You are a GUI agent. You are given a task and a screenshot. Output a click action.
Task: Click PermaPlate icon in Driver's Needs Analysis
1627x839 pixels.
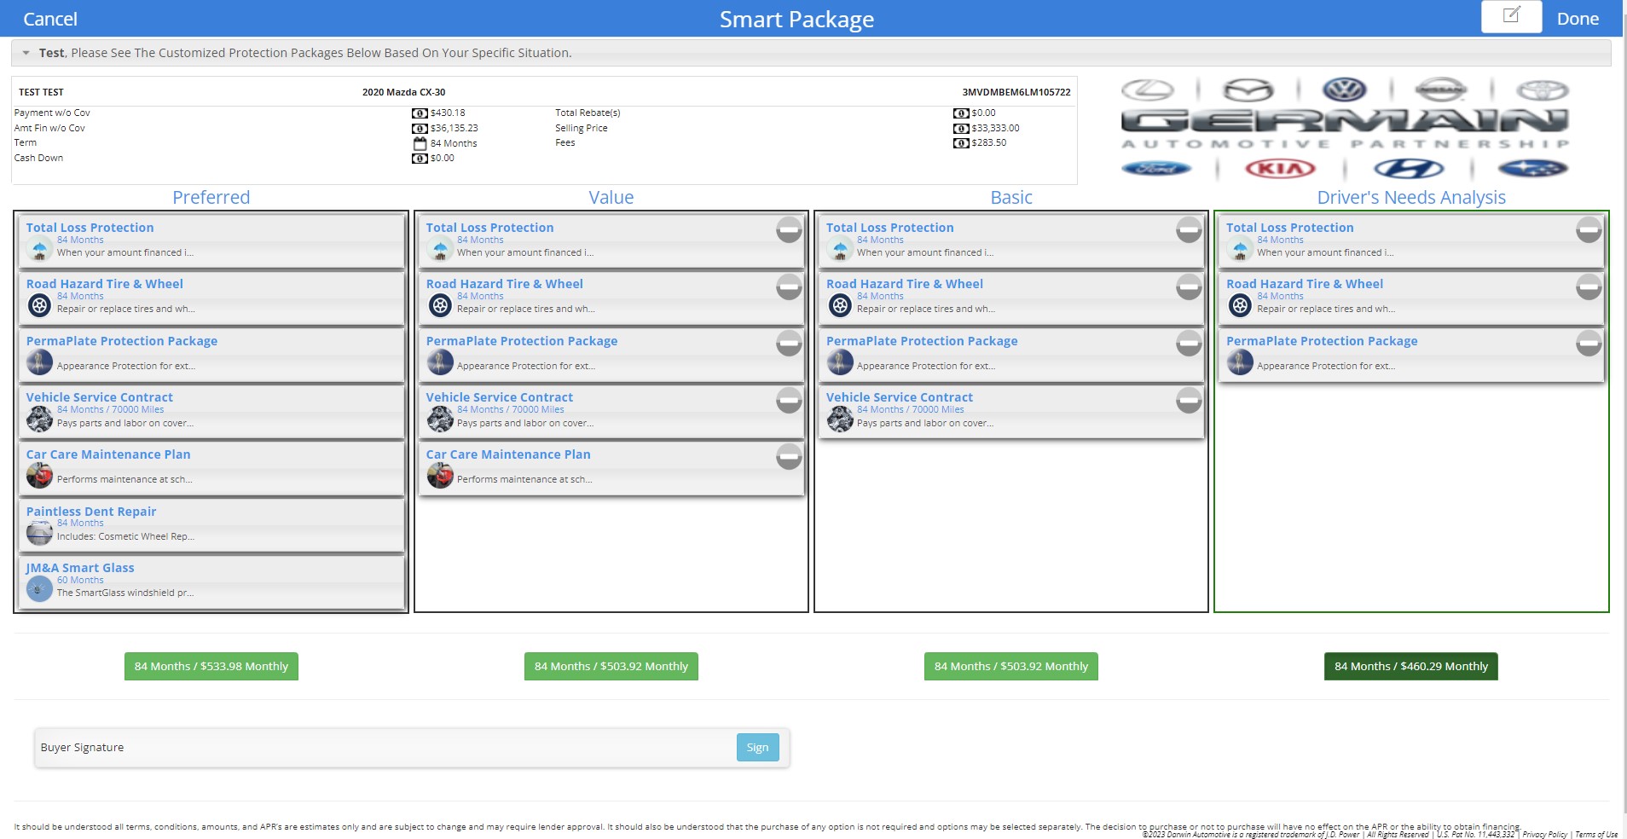coord(1240,362)
